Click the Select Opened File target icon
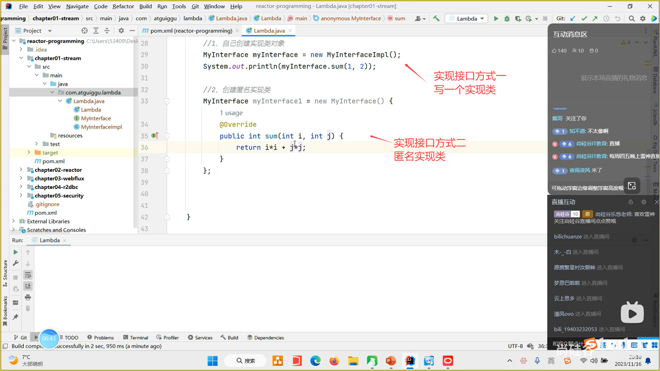 click(x=85, y=31)
